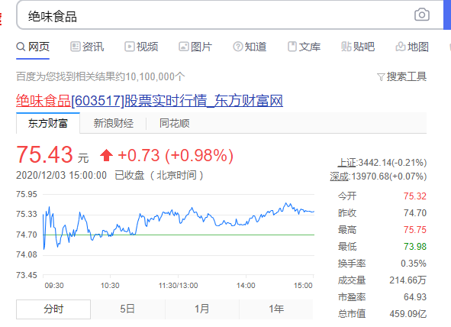Expand 搜索工具 search tools filter
Screen dimensions: 451x327
click(x=401, y=76)
